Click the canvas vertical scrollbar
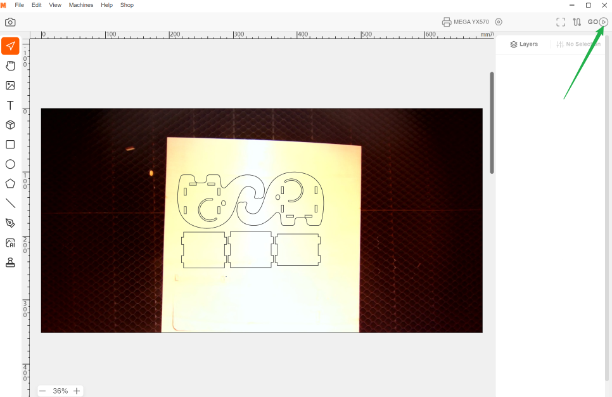This screenshot has height=397, width=612. (492, 122)
